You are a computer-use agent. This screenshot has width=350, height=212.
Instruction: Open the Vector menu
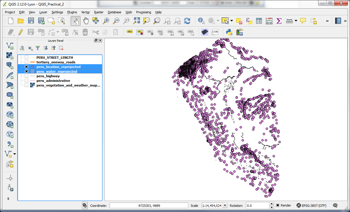(85, 12)
